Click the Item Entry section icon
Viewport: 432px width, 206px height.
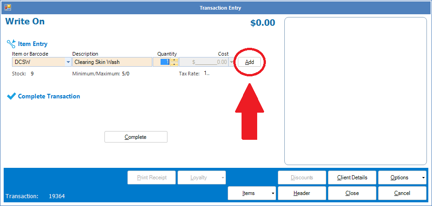pos(11,44)
